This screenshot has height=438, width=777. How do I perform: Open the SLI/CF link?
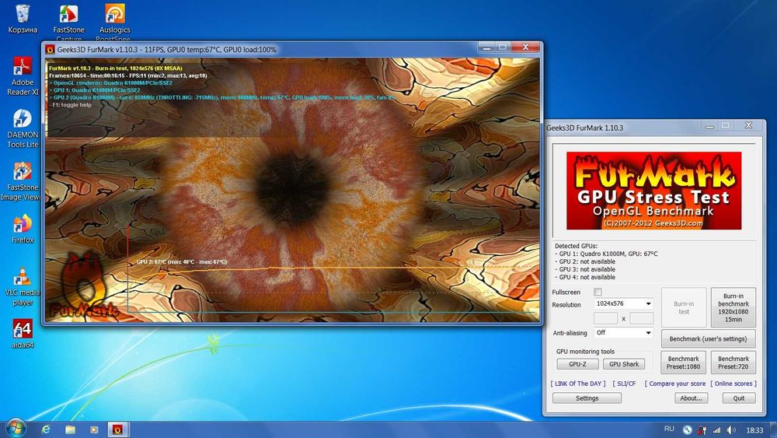click(624, 384)
